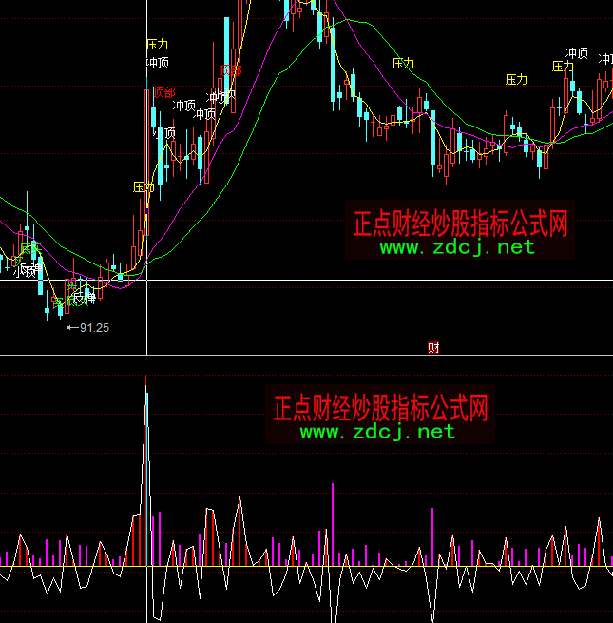Click the red watermark title in the indicator panel
The image size is (613, 623).
[380, 409]
